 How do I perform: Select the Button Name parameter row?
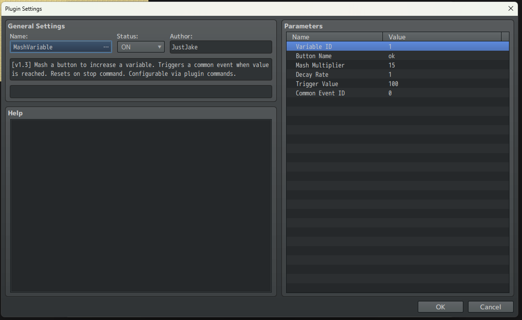[397, 56]
